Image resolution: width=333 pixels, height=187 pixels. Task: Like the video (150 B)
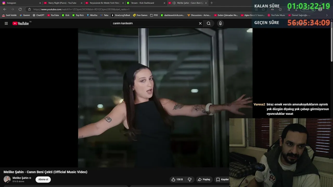pyautogui.click(x=177, y=179)
